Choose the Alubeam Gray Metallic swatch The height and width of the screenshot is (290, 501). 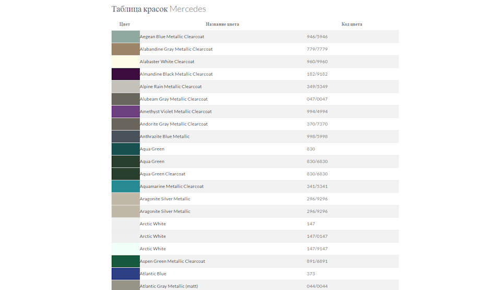tap(126, 99)
